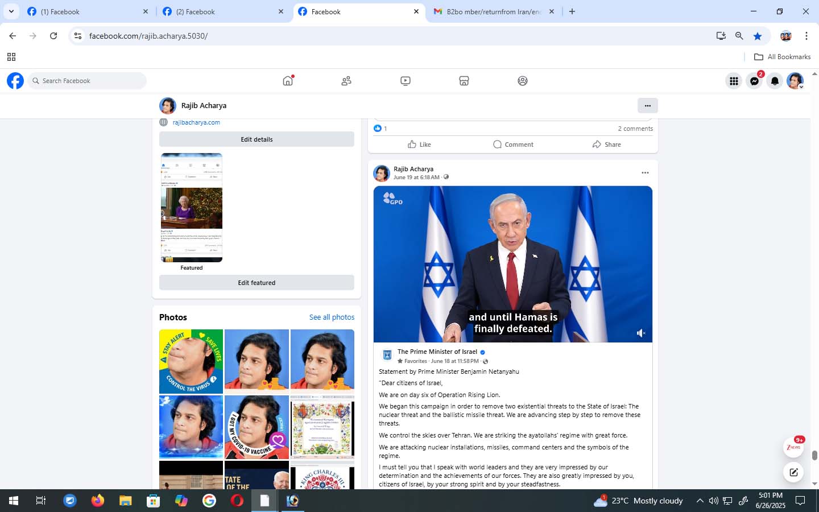Screen dimensions: 819x512
Task: Open the volume control in system tray
Action: pos(714,501)
